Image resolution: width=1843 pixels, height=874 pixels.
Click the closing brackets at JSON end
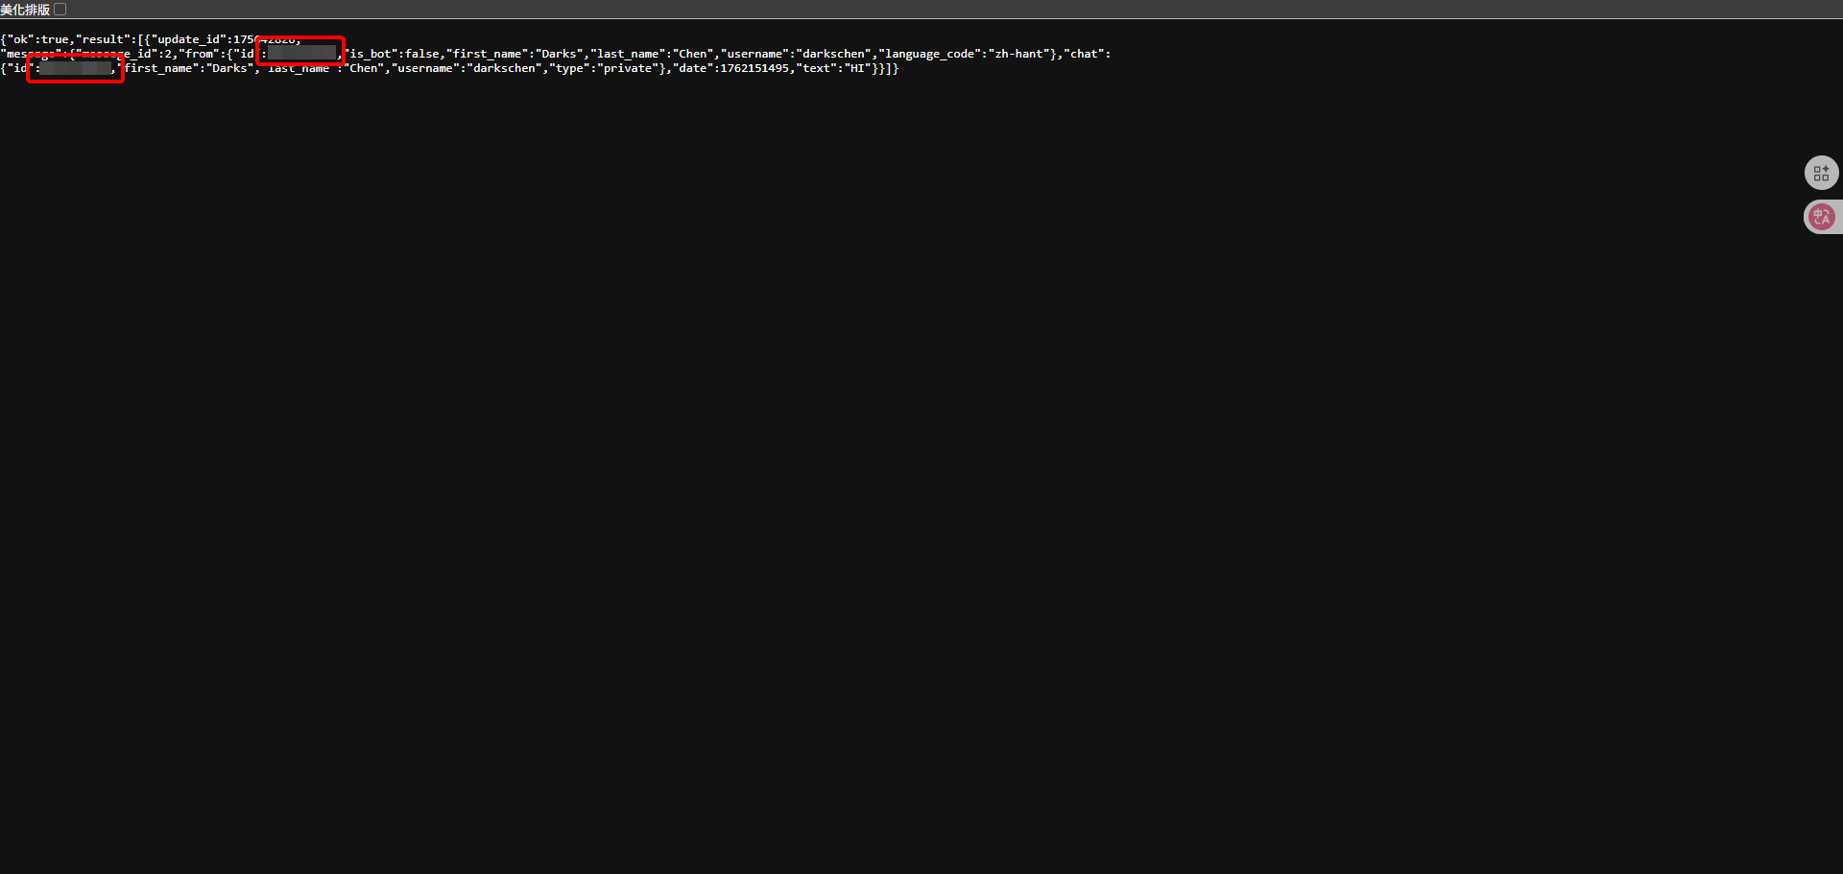(x=885, y=68)
